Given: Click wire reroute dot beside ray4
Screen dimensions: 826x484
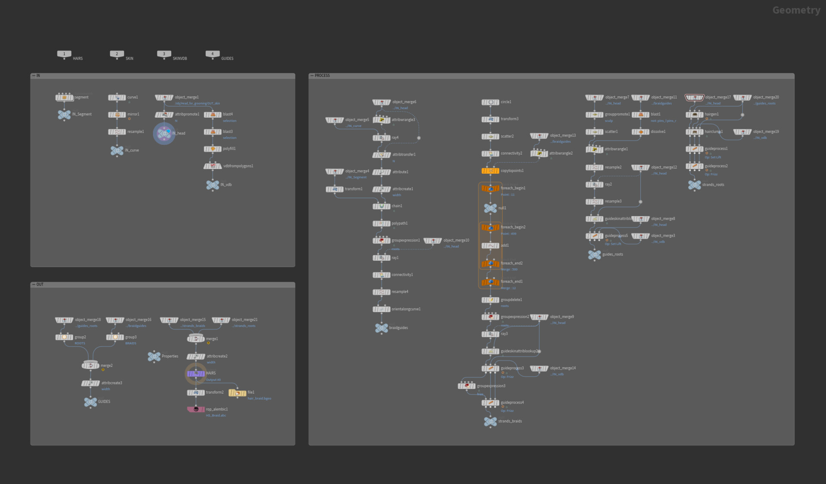Looking at the screenshot, I should (x=419, y=138).
